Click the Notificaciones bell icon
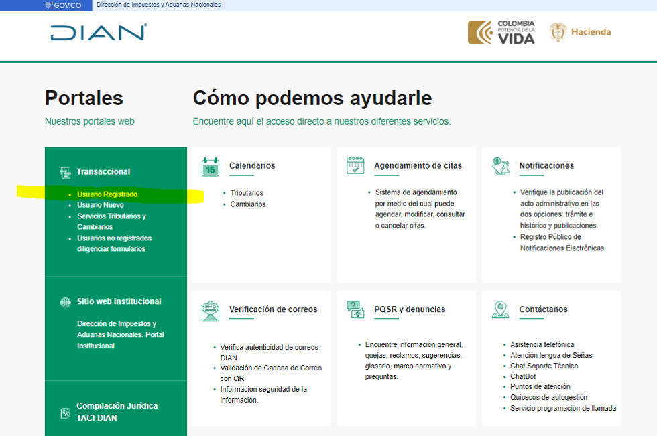 501,166
